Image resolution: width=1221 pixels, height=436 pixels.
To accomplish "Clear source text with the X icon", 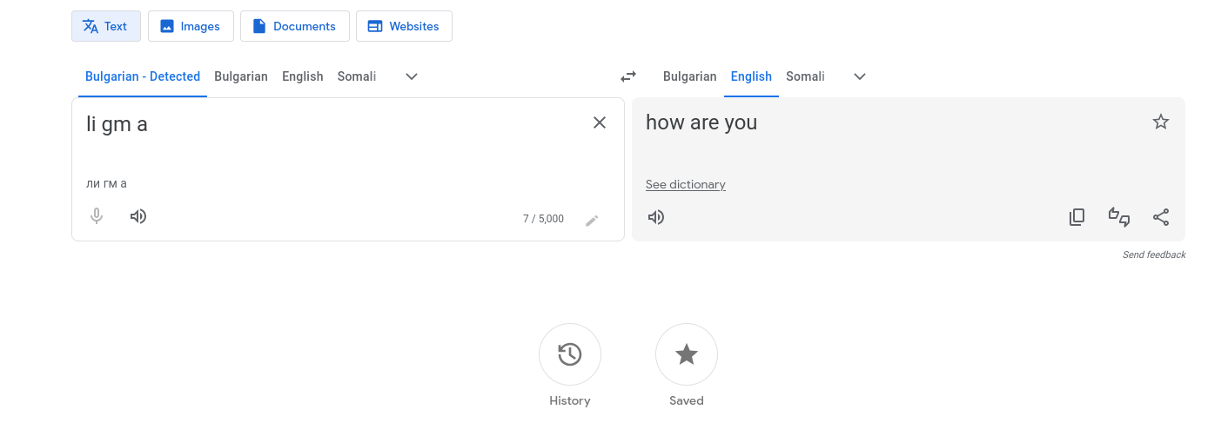I will [x=600, y=122].
